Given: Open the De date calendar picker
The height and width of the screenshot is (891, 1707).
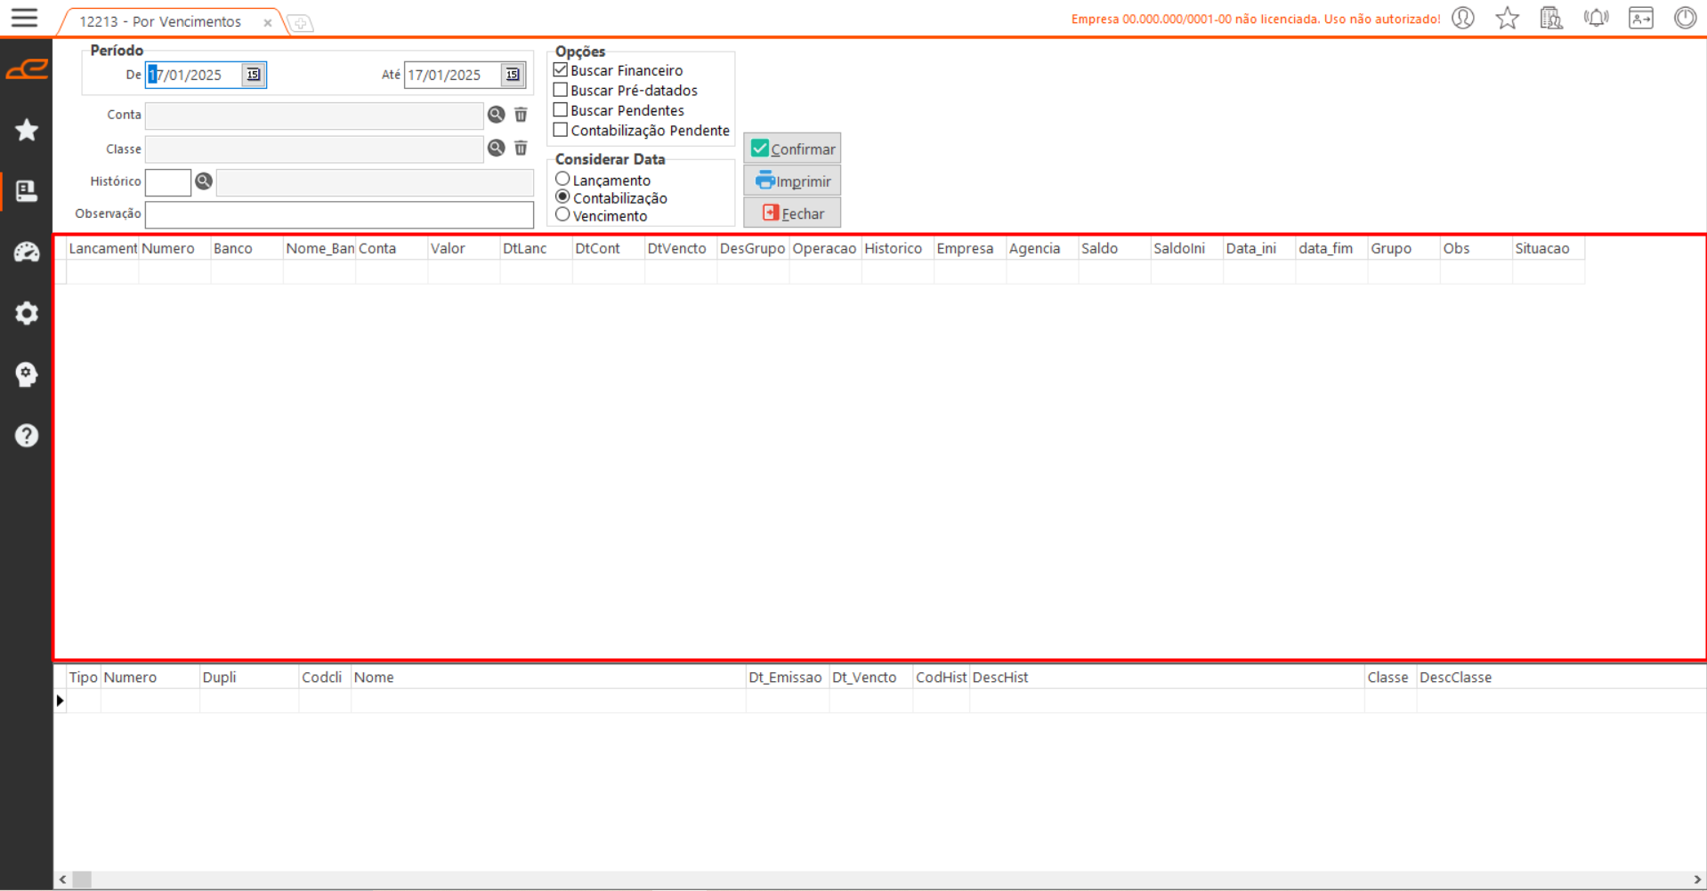Looking at the screenshot, I should [x=254, y=75].
